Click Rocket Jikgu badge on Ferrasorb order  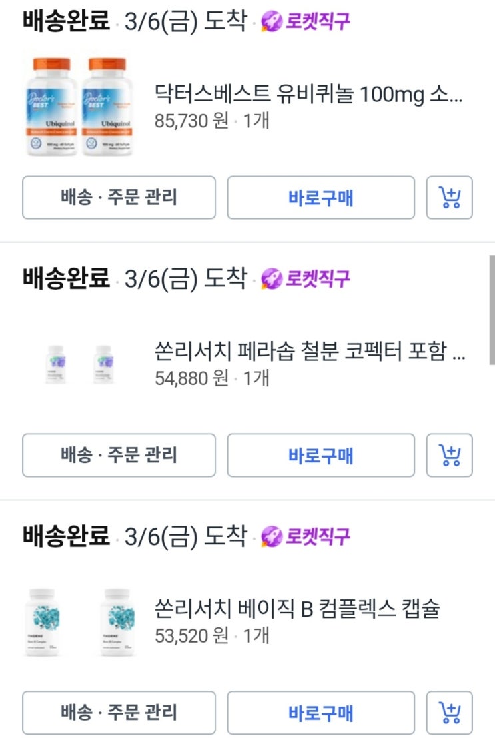pyautogui.click(x=306, y=278)
